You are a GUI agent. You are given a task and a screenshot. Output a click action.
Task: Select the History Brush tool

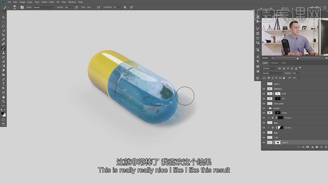tap(3, 57)
